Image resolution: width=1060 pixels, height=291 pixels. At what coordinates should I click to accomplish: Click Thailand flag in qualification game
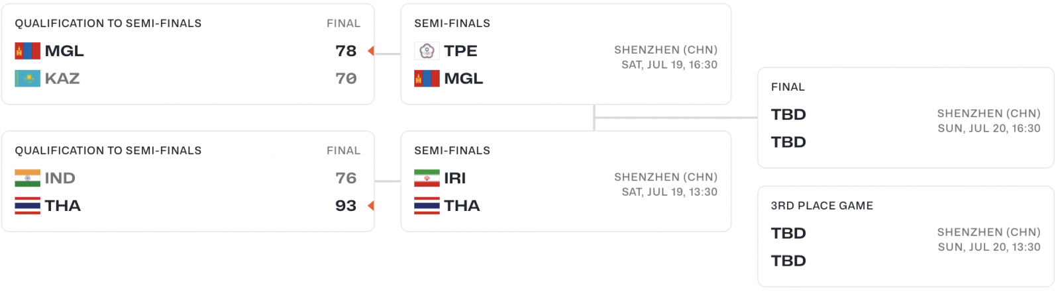click(27, 206)
